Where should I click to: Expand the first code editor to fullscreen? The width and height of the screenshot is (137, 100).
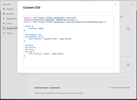point(128,29)
